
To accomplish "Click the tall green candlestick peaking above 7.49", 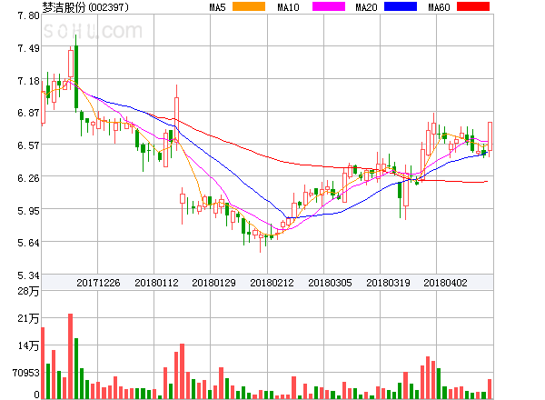I will coord(76,74).
